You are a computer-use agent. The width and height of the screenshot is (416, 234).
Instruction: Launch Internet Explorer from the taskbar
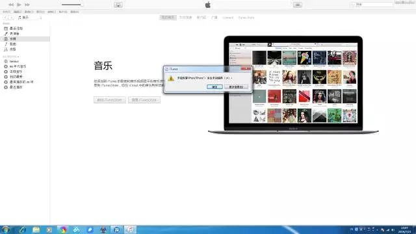point(22,229)
